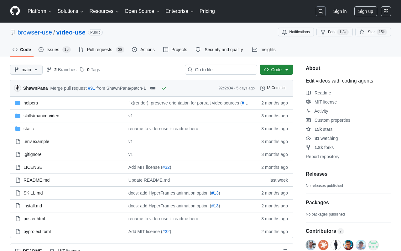Open the main branch selector
Viewport: 401px width, 251px height.
tap(26, 70)
